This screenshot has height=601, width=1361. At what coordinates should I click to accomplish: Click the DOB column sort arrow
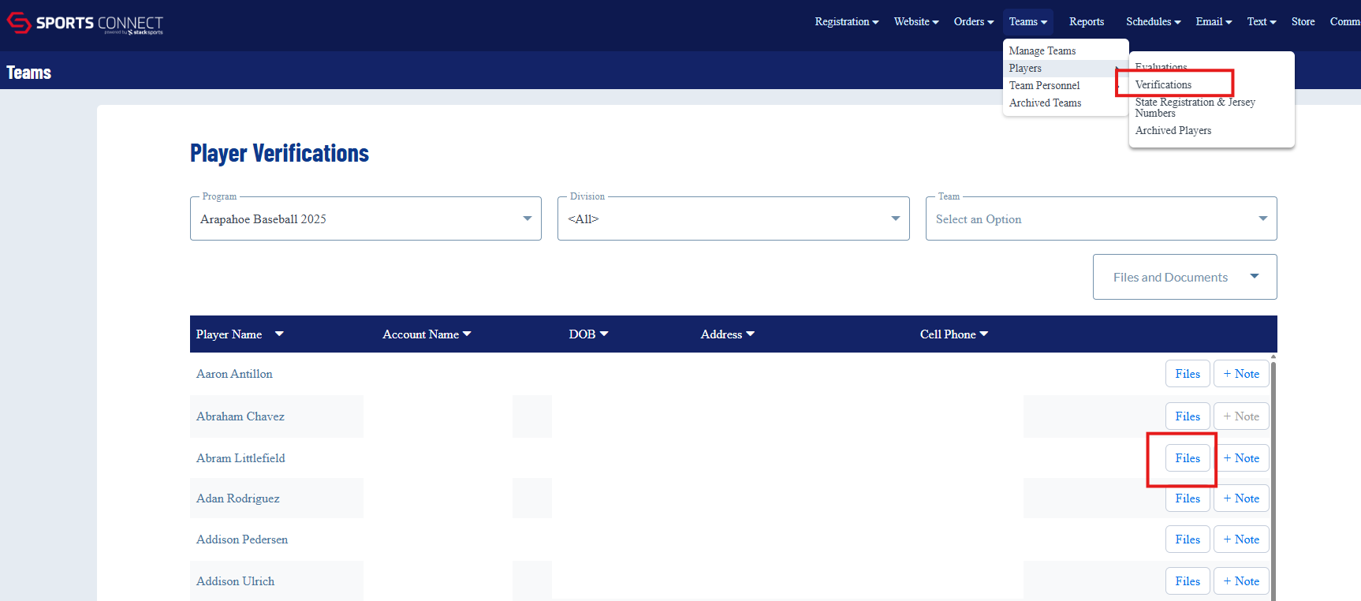(604, 334)
